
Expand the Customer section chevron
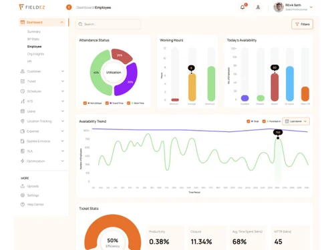click(63, 71)
